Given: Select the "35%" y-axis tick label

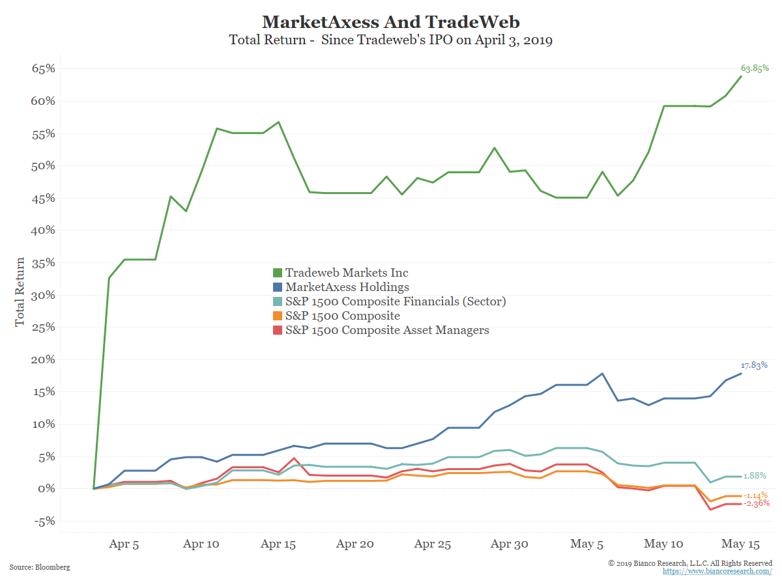Looking at the screenshot, I should 44,262.
